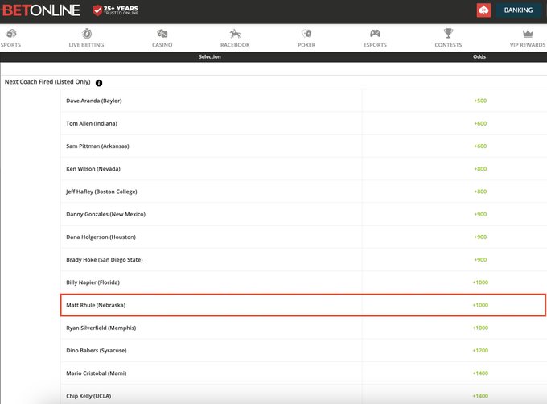The image size is (547, 404).
Task: Bet +600 odds for Tom Allen
Action: pyautogui.click(x=480, y=123)
